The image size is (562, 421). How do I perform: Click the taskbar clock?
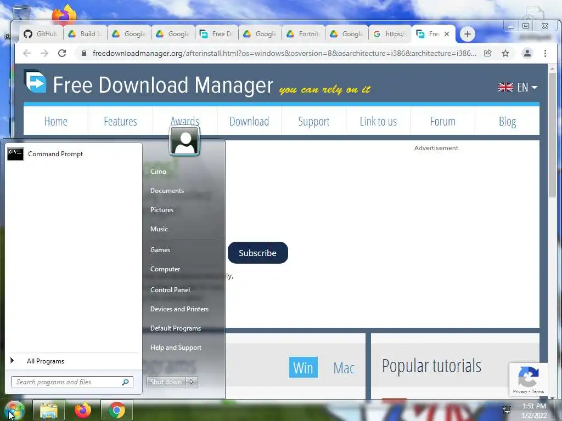[534, 411]
